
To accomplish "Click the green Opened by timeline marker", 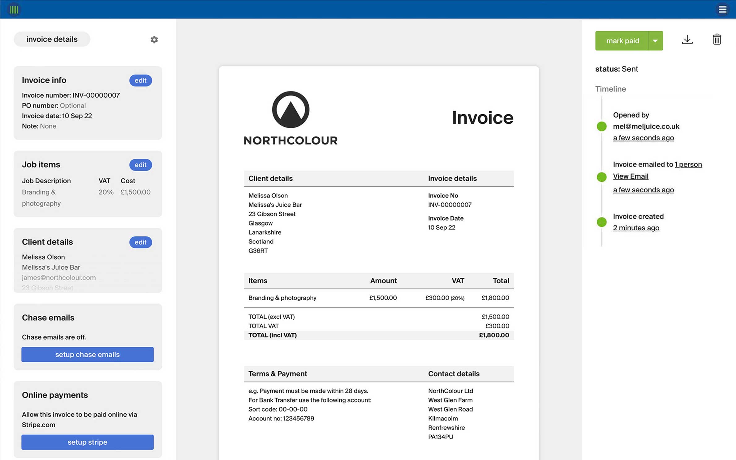I will tap(601, 126).
